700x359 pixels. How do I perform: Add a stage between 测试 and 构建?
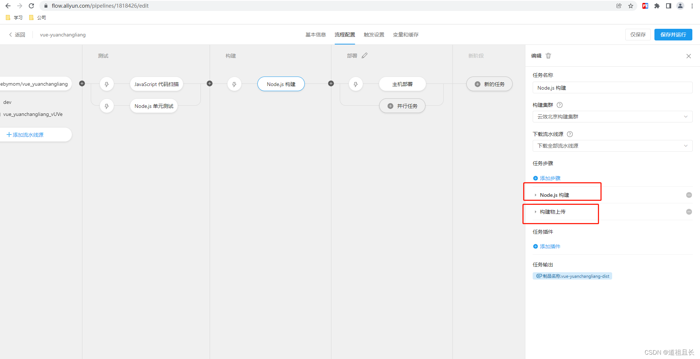pos(210,83)
